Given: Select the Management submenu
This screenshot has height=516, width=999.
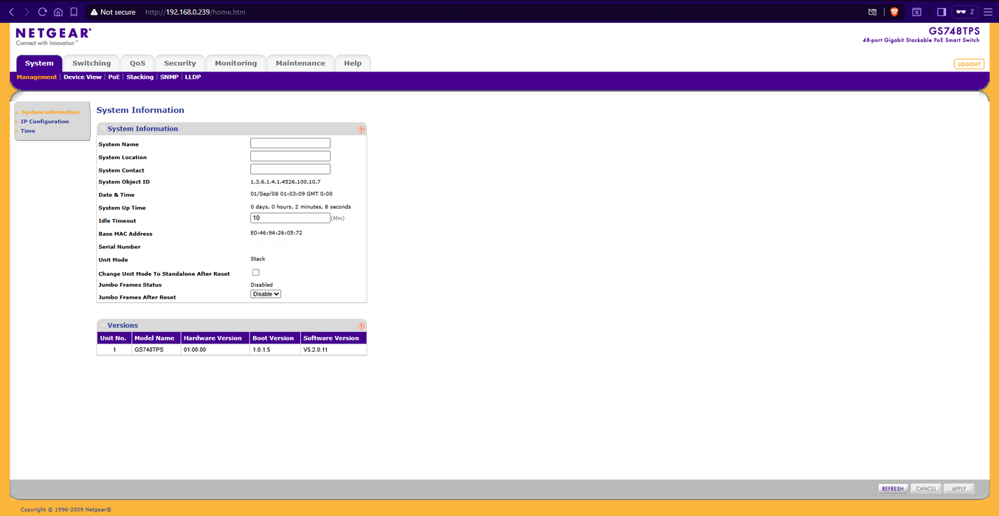Looking at the screenshot, I should [37, 77].
